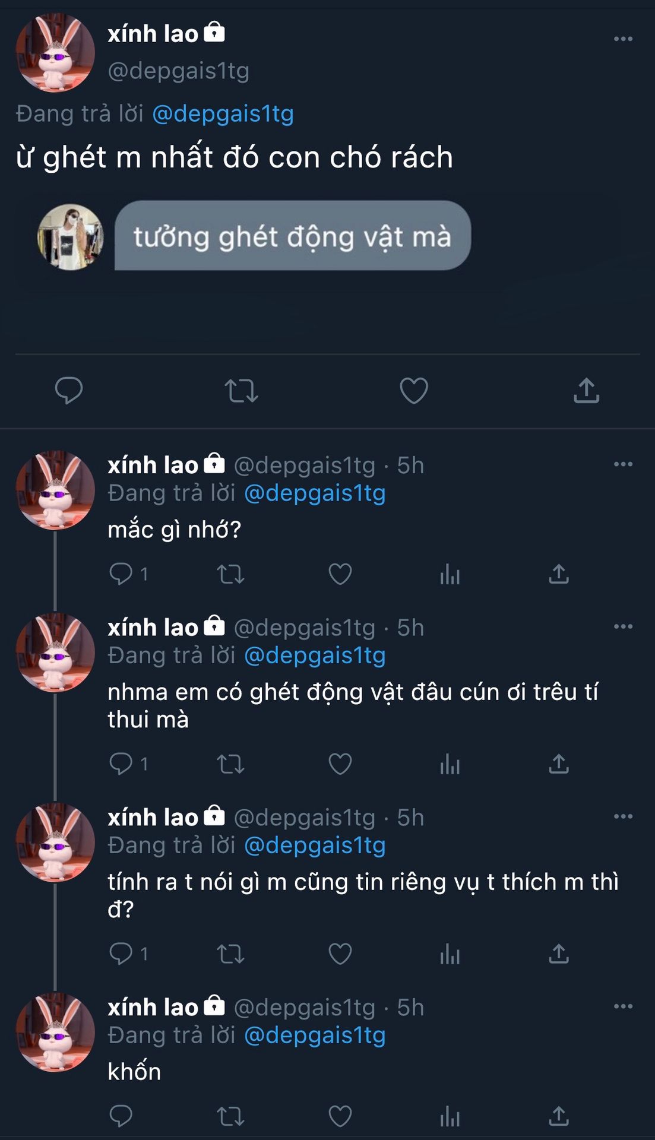Image resolution: width=655 pixels, height=1140 pixels.
Task: Open more options on "tính ra" tweet
Action: coord(623,816)
